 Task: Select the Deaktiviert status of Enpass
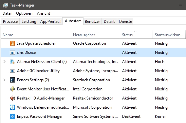pyautogui.click(x=131, y=116)
